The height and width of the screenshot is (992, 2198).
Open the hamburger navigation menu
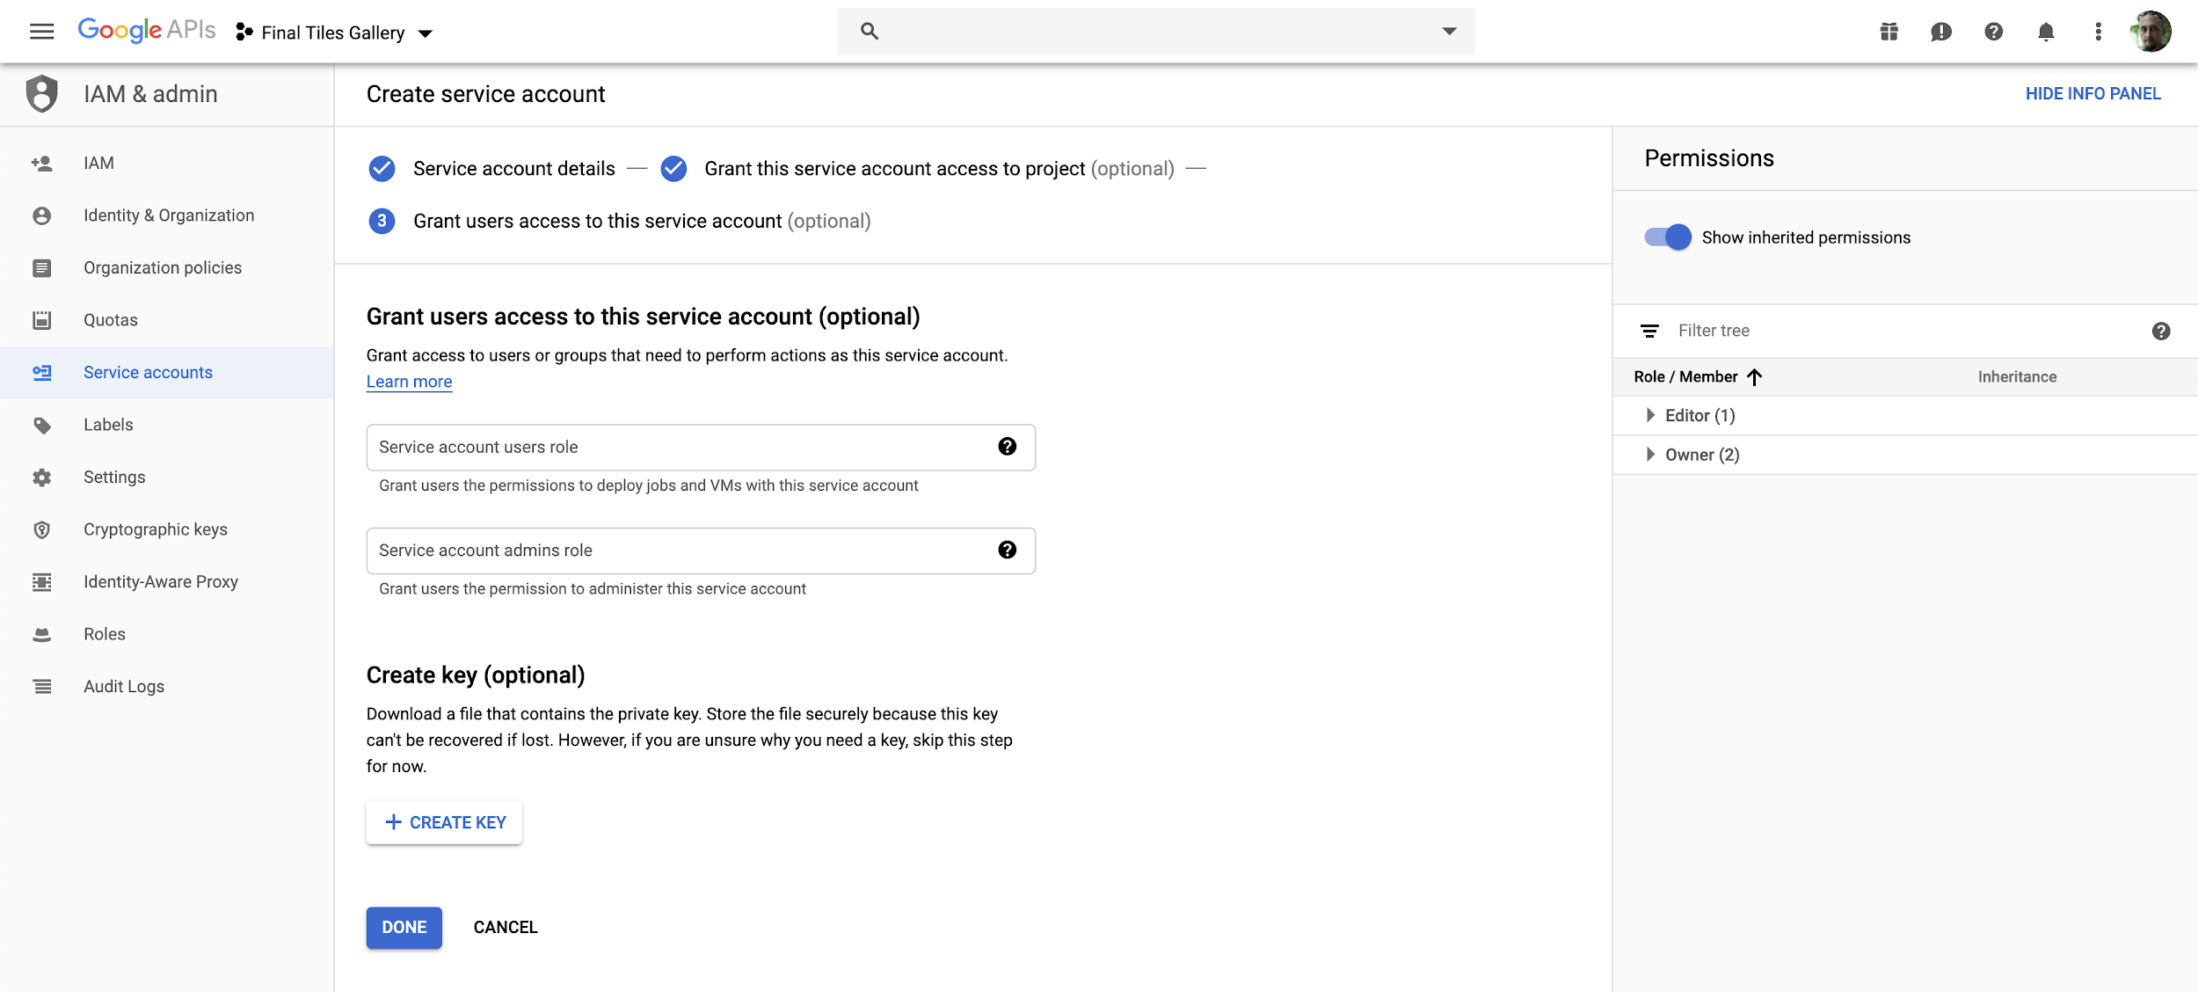pos(41,32)
